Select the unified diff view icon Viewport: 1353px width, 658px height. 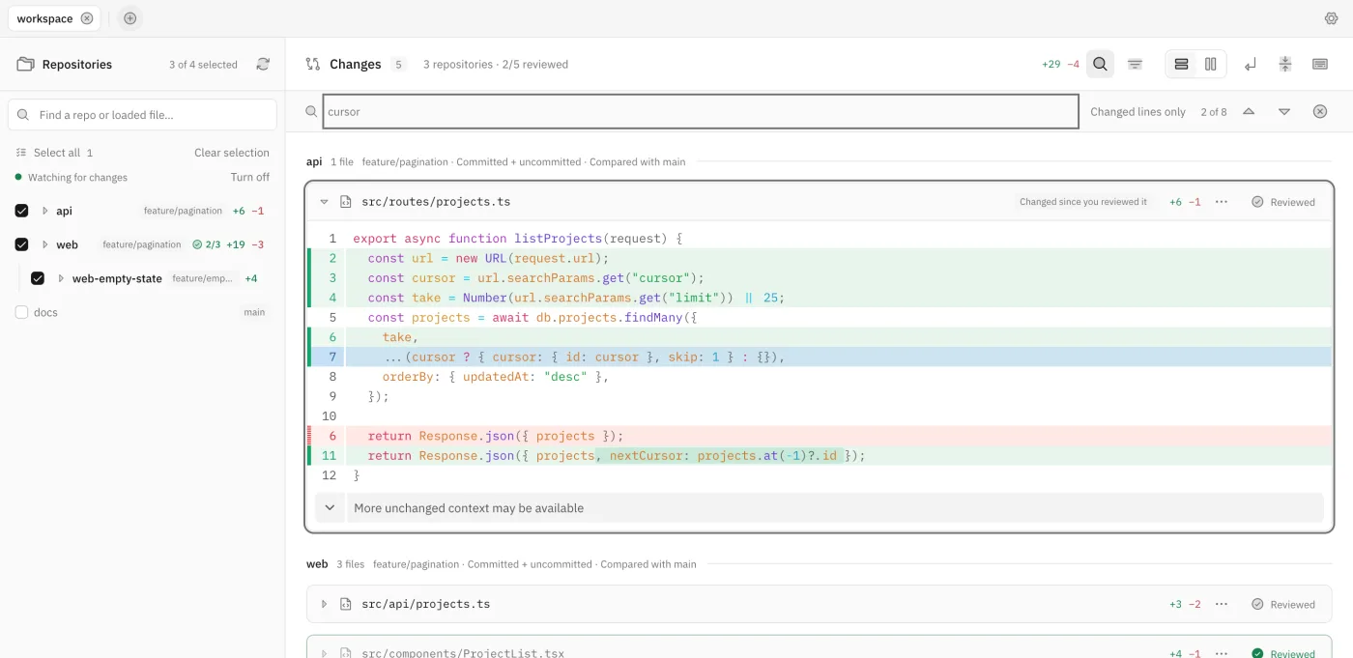pos(1181,65)
